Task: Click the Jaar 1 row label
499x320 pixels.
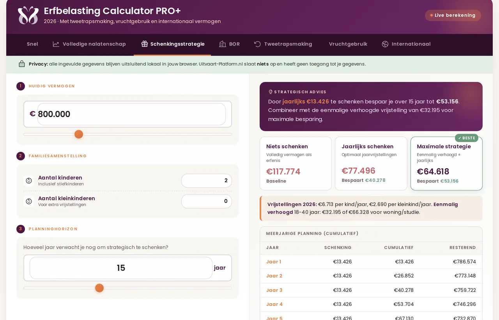Action: coord(274,262)
